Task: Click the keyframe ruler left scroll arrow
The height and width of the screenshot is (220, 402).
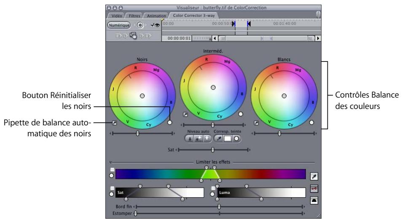Action: pos(215,38)
